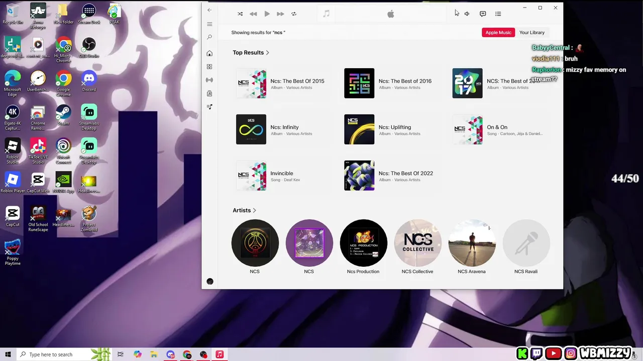Click the Windows Start button
Screen dimensions: 643x361
8,354
